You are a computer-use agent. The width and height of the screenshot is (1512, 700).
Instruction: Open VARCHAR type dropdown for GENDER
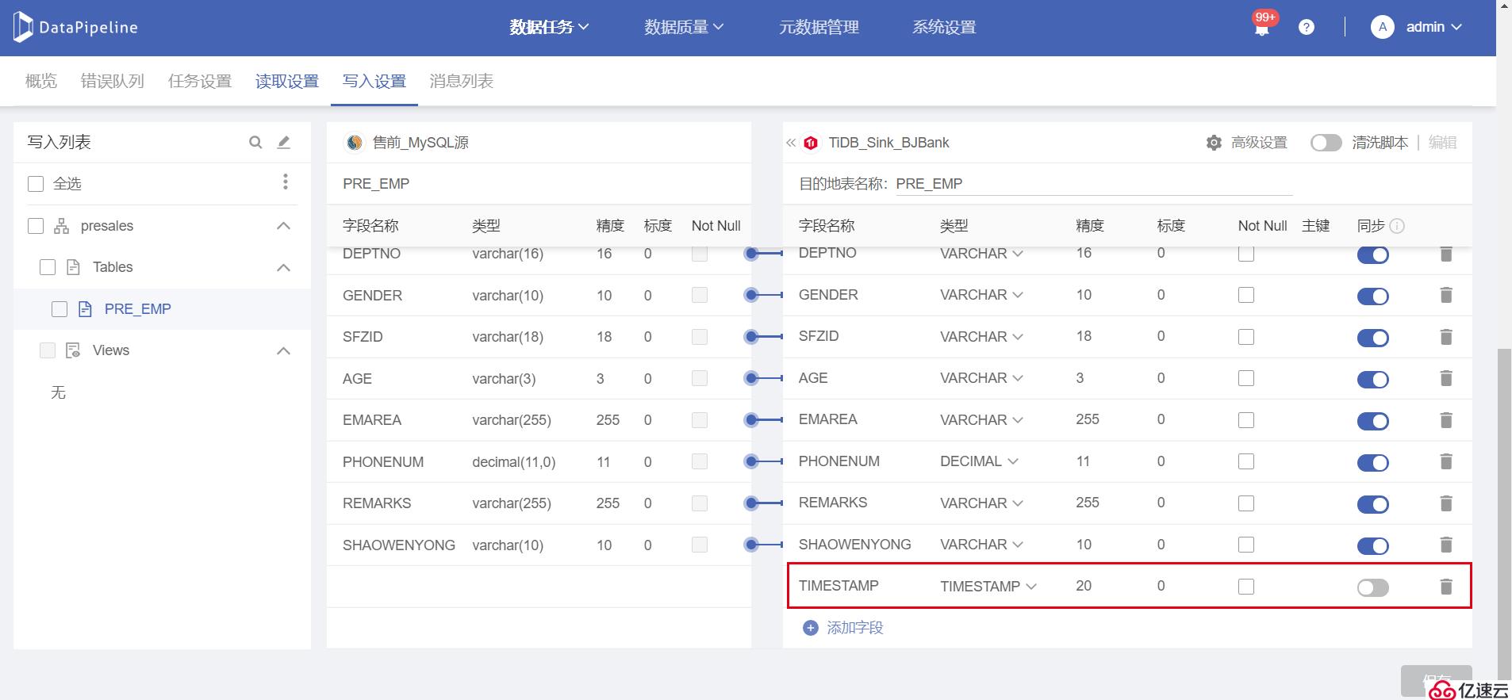981,295
